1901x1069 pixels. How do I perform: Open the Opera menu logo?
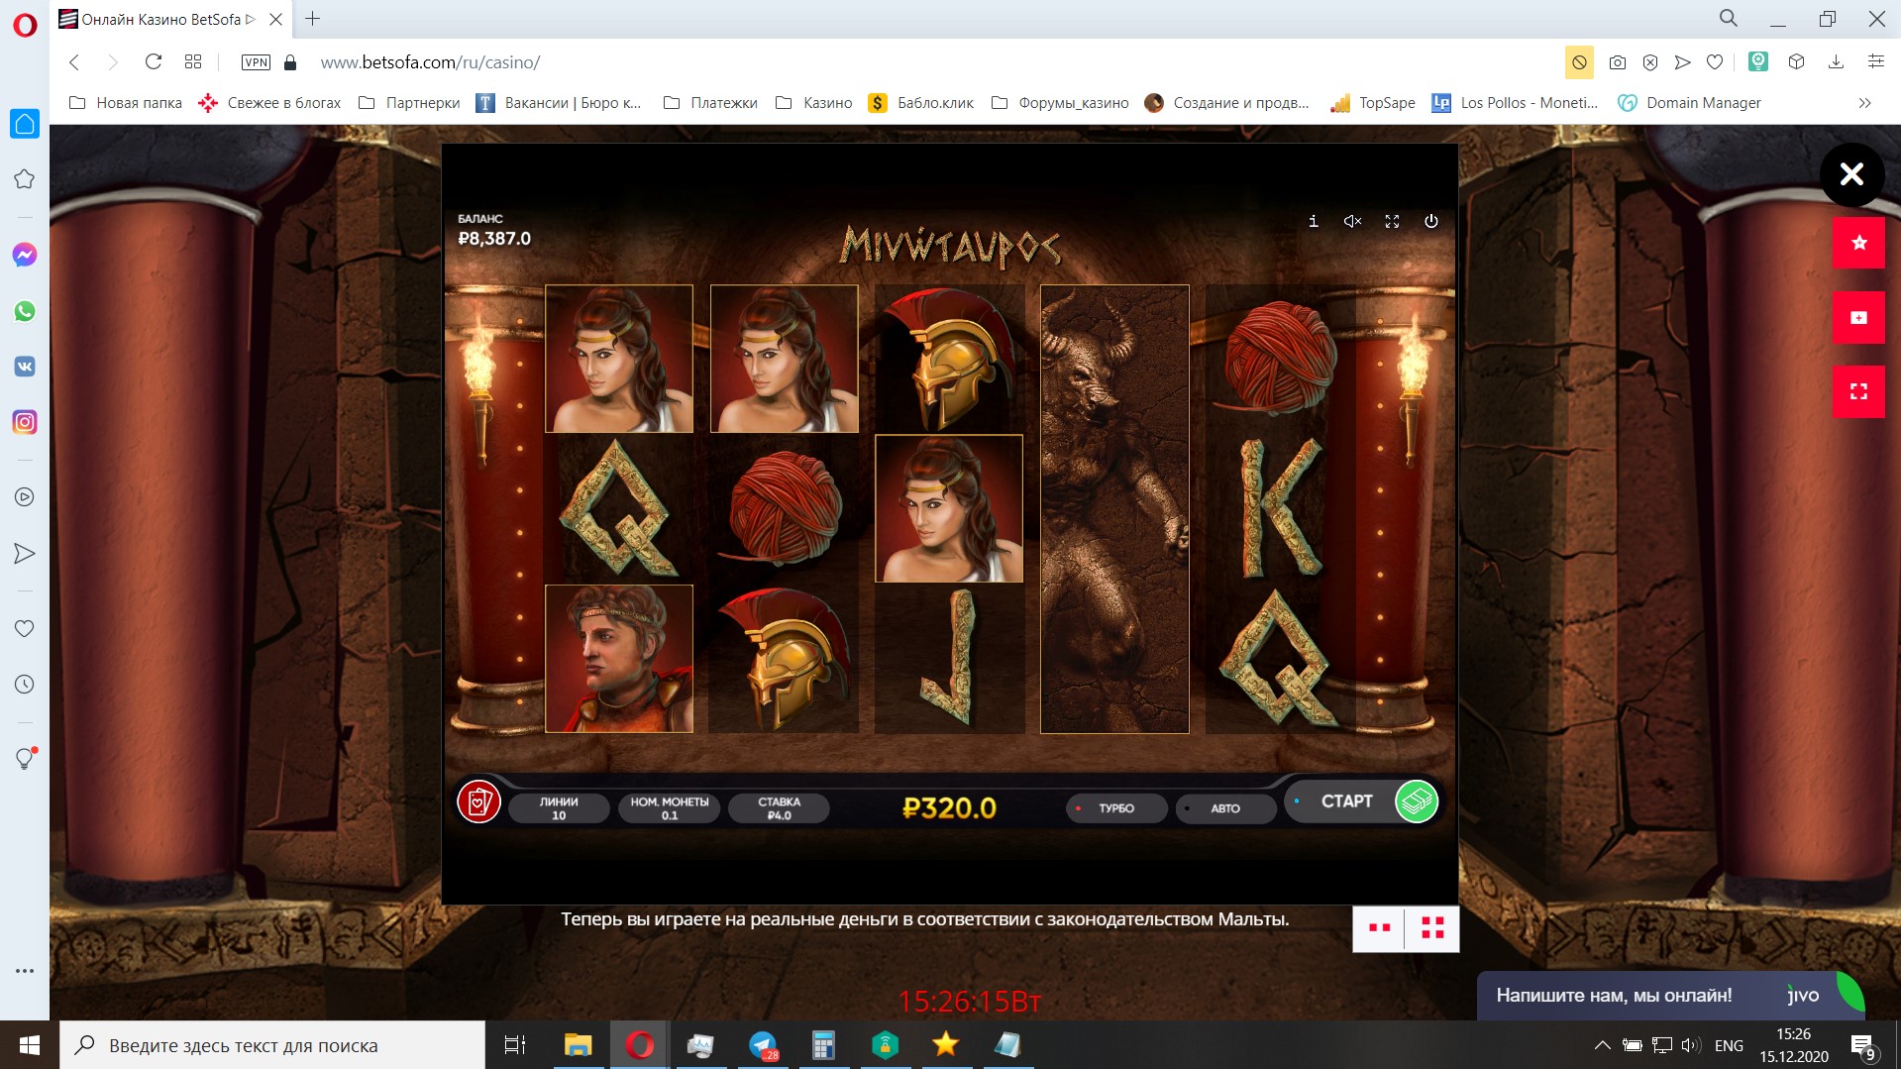[25, 24]
